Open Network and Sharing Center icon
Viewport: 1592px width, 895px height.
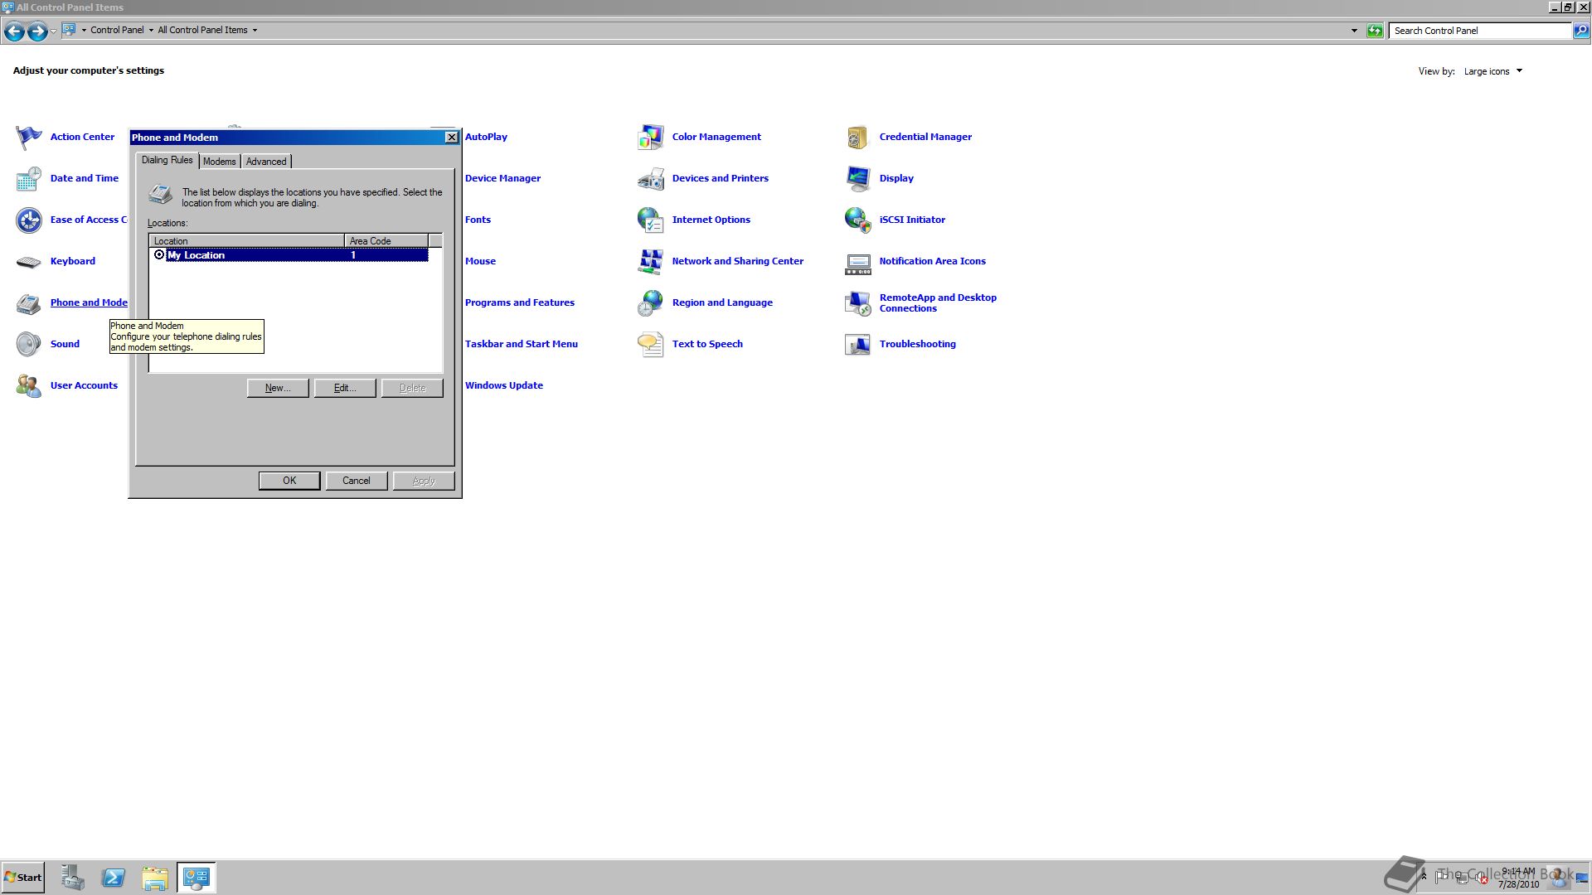(651, 261)
